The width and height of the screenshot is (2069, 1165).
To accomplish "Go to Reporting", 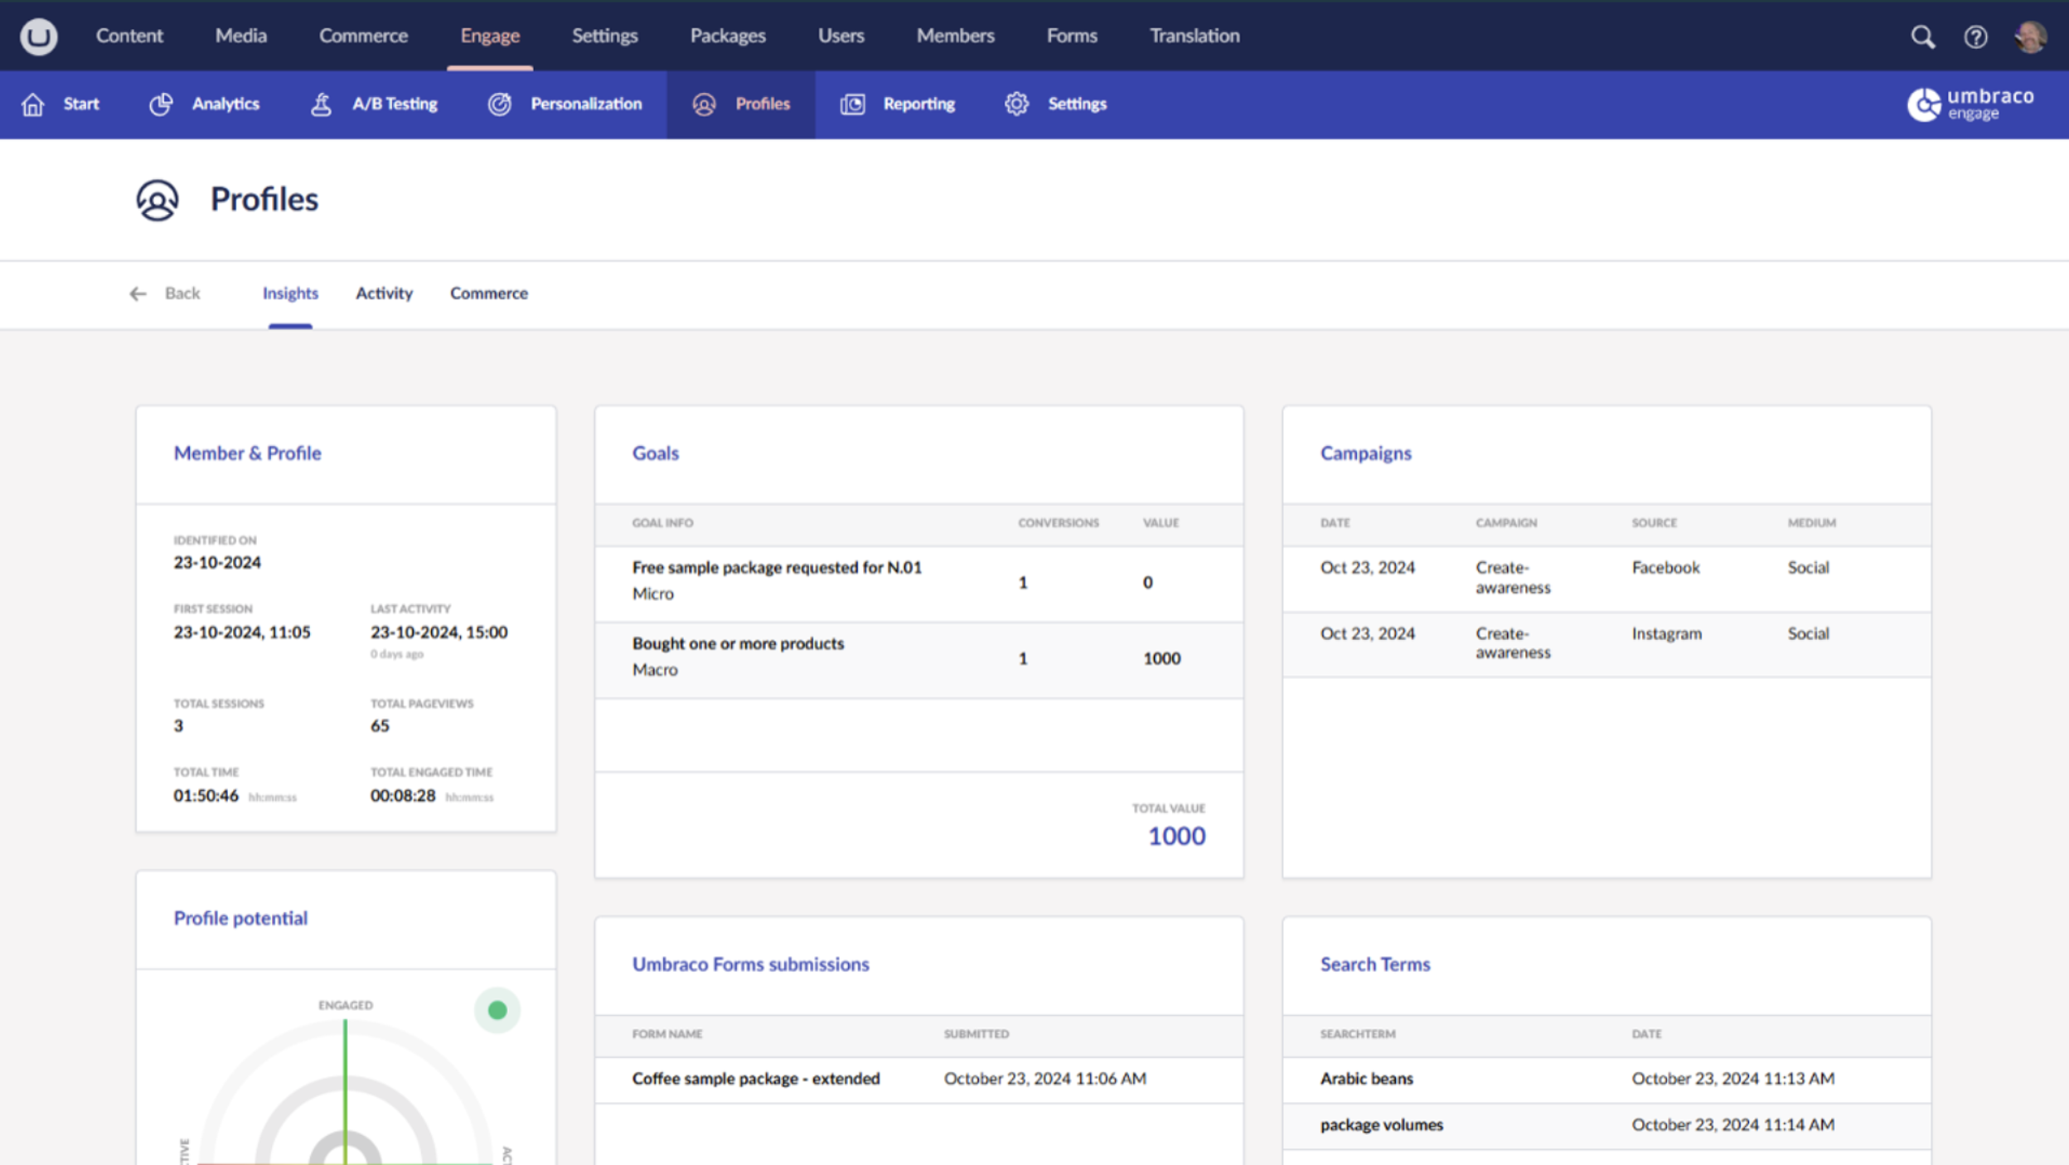I will [x=918, y=104].
